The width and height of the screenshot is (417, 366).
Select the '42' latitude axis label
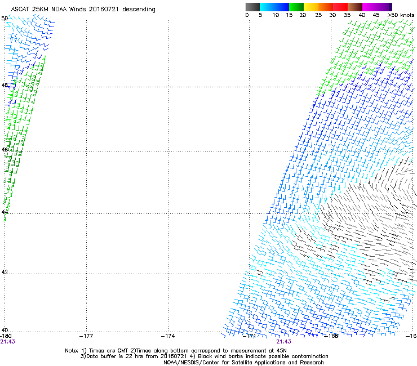click(5, 272)
